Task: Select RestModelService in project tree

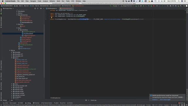Action: 27,22
